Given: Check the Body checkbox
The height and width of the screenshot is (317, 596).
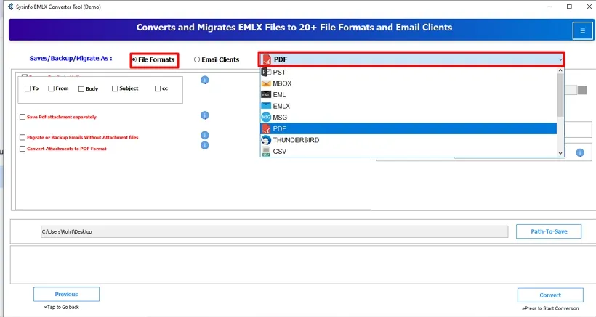Looking at the screenshot, I should point(81,88).
